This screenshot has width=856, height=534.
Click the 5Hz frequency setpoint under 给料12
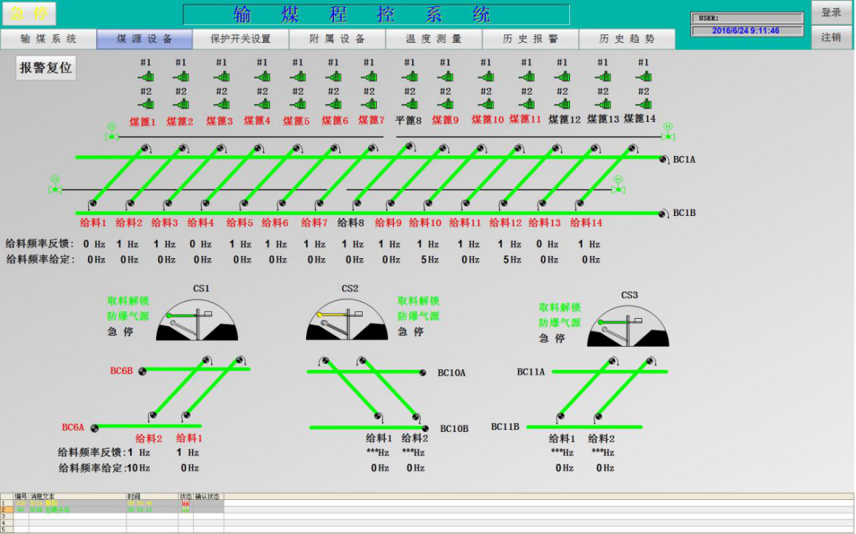(512, 260)
